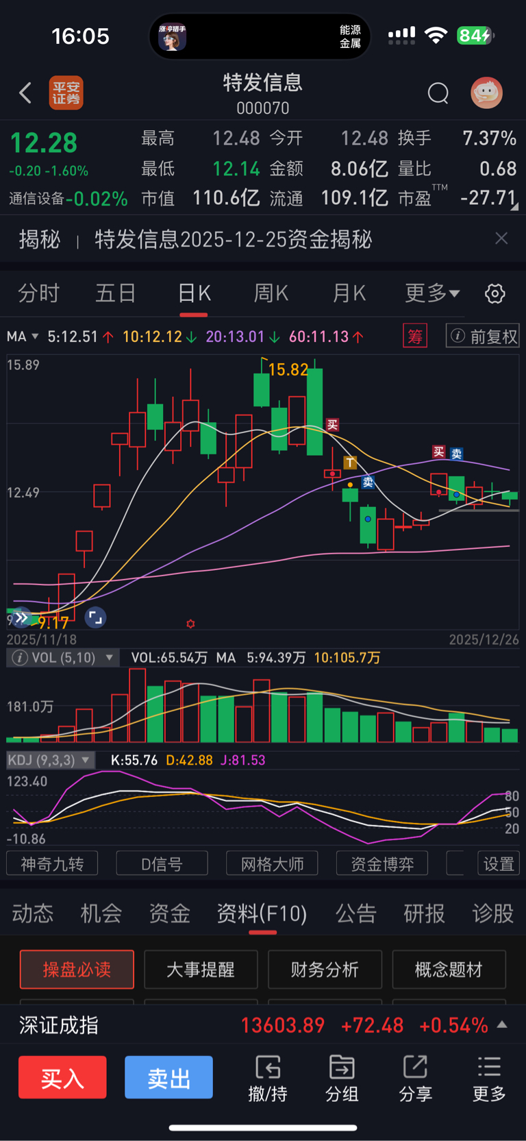Switch to 分时 chart tab
This screenshot has height=1141, width=526.
click(38, 293)
